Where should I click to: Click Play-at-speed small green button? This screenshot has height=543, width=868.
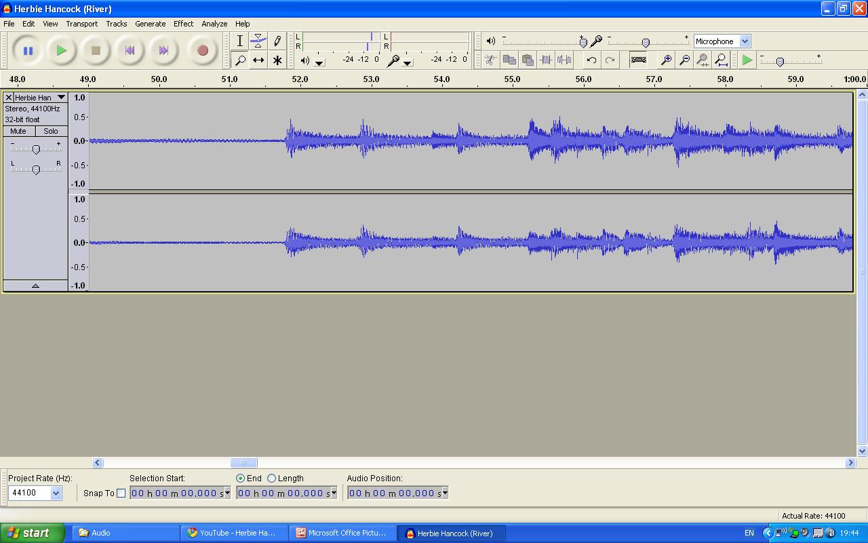747,60
